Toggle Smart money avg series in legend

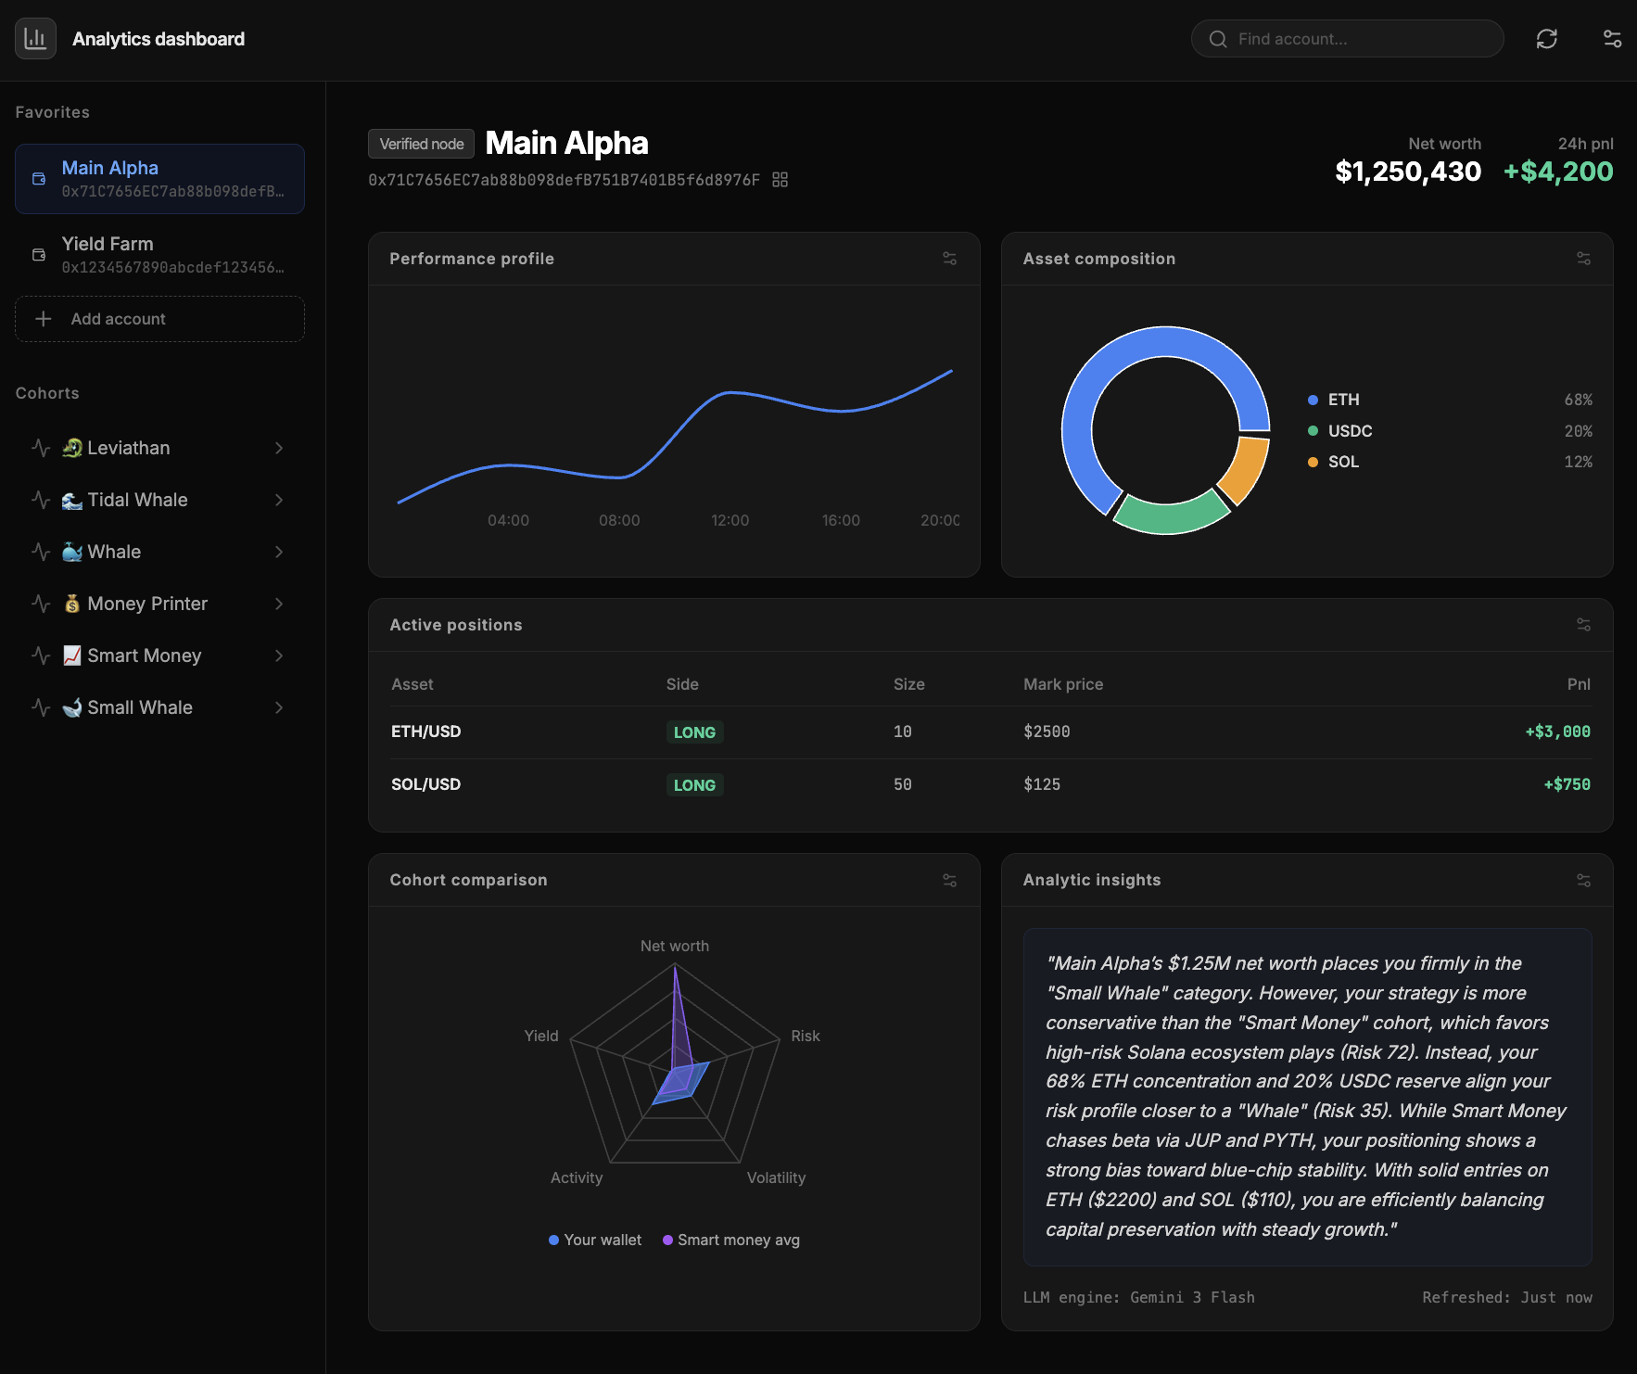coord(731,1240)
